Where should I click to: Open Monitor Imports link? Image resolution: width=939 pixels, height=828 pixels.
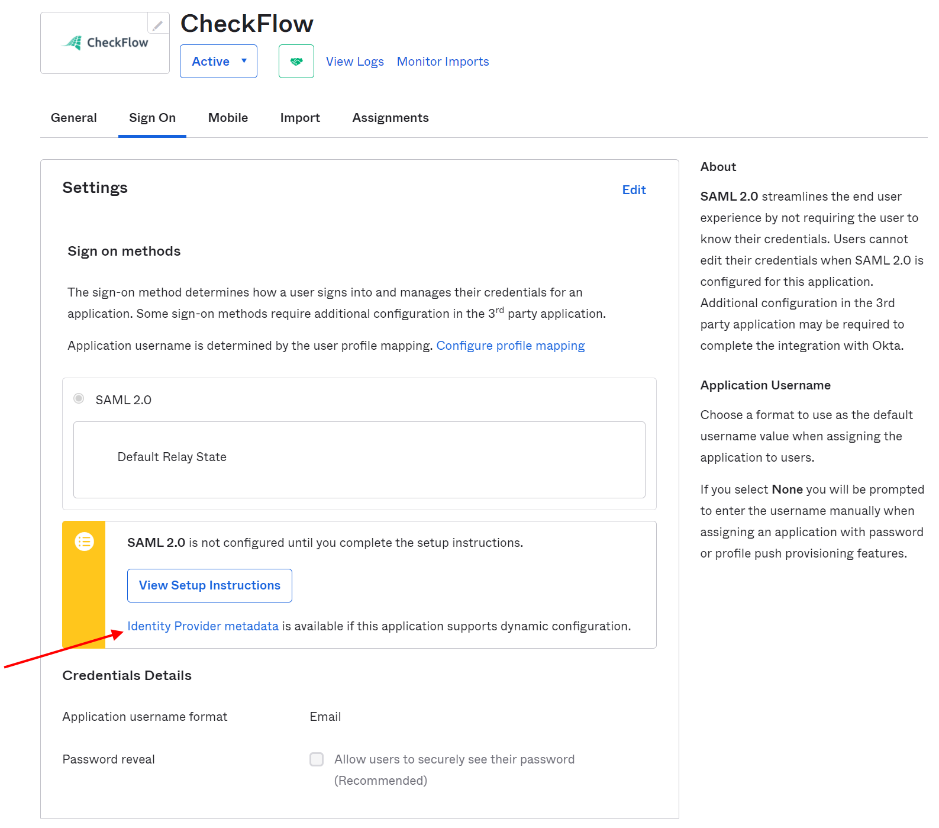[x=443, y=62]
